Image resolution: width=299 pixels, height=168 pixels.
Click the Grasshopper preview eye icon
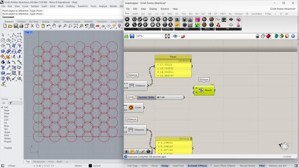coord(175,36)
